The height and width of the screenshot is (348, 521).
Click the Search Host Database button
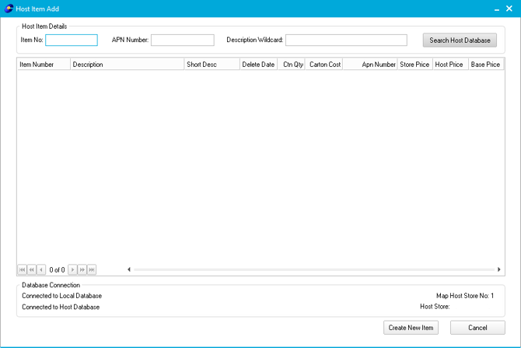460,40
